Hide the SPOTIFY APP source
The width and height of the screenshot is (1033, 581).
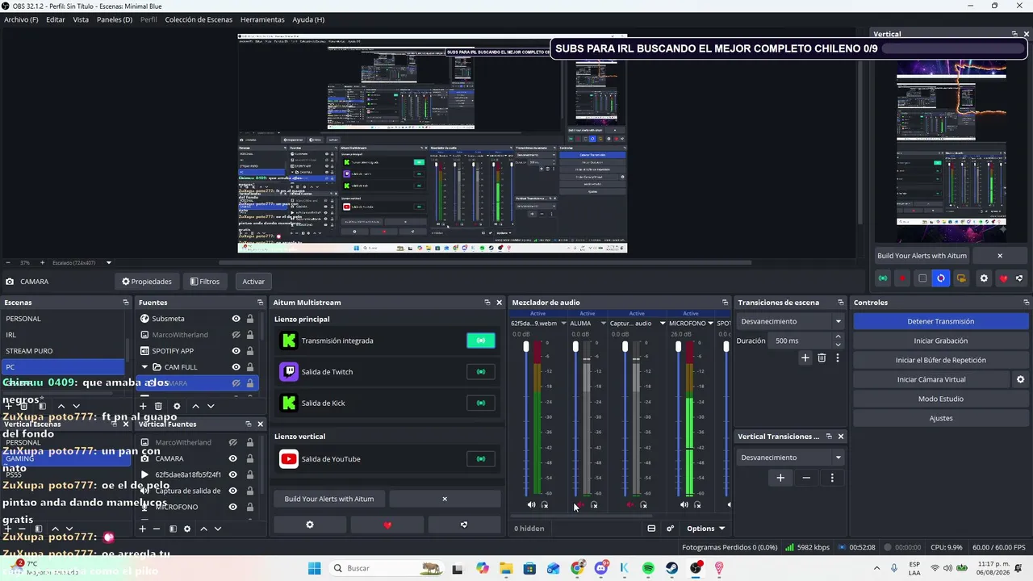tap(236, 351)
